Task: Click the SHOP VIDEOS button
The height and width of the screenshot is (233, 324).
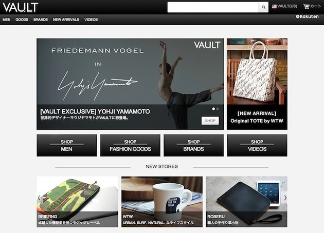Action: point(257,145)
